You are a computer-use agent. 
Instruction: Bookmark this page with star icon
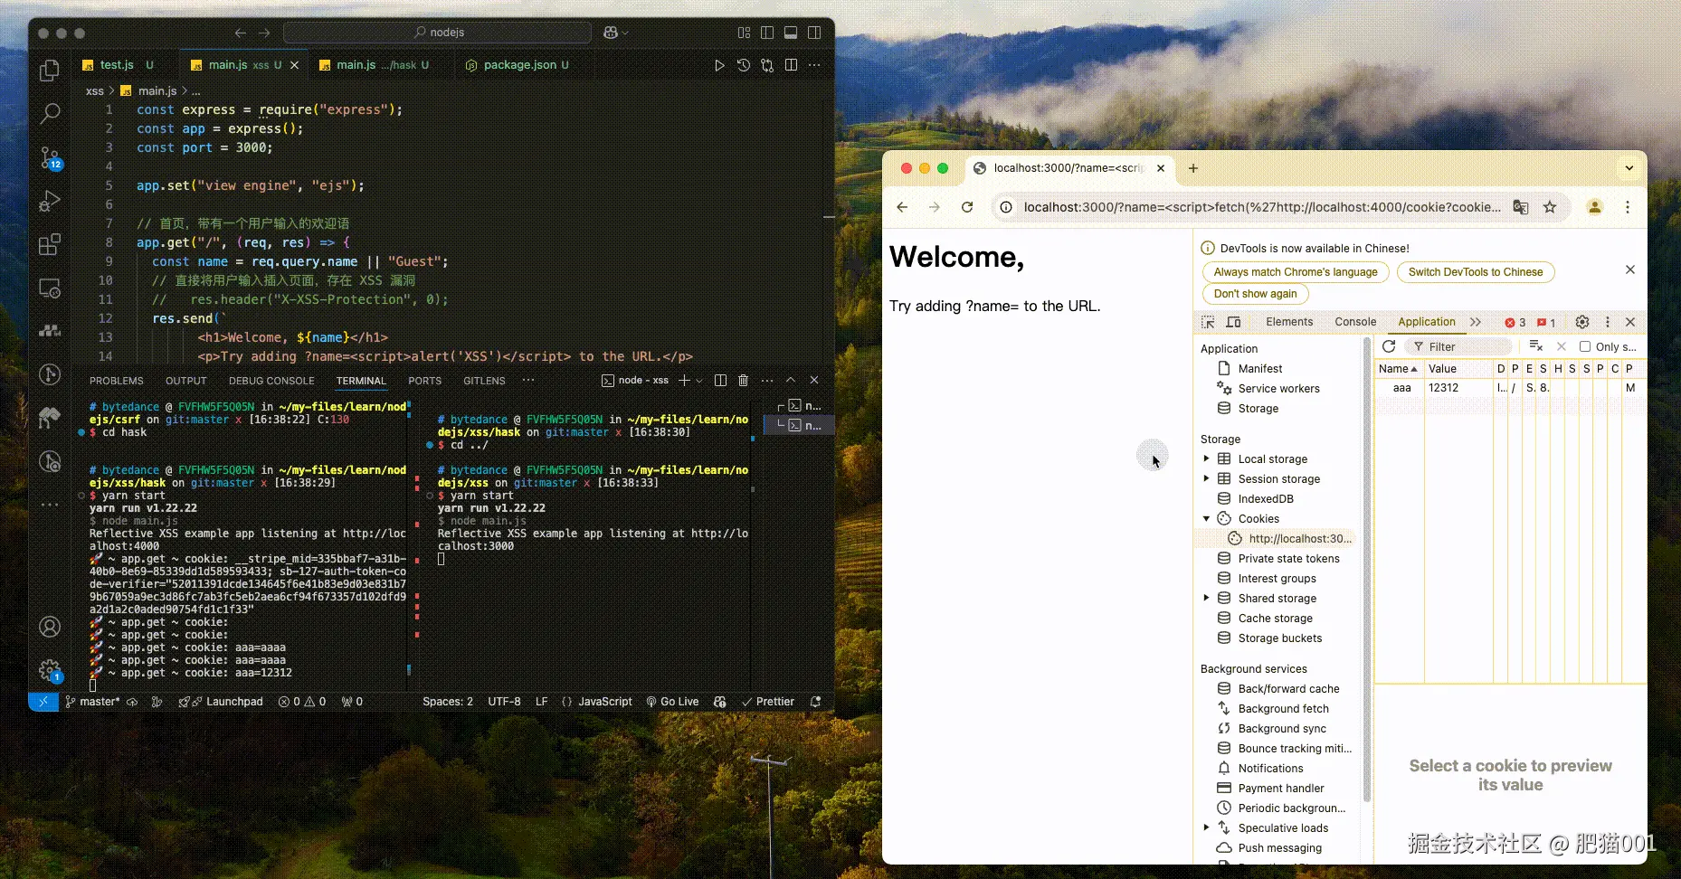click(1550, 207)
